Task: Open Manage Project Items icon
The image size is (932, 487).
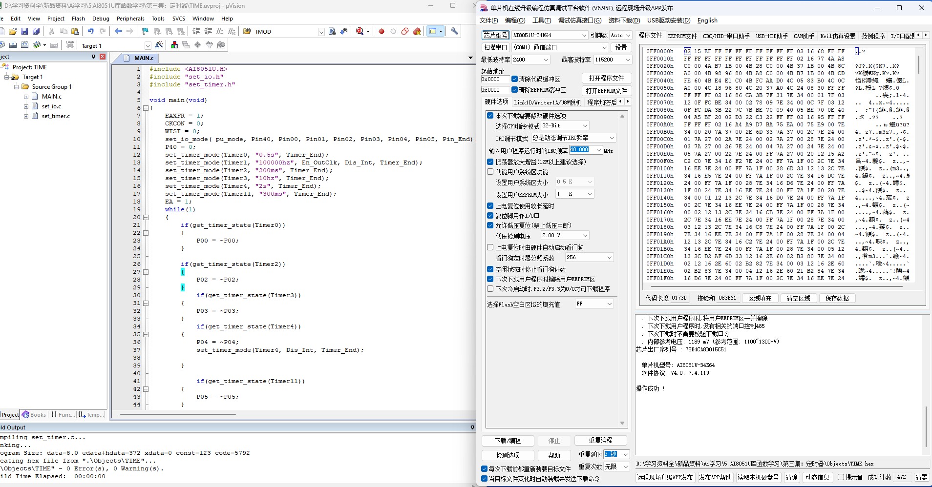Action: tap(174, 45)
